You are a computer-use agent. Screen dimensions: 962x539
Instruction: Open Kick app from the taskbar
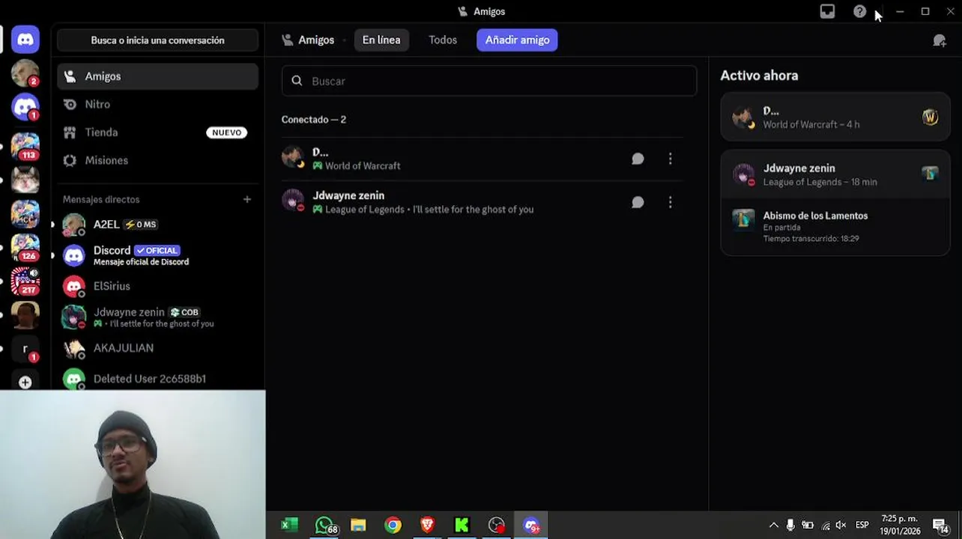pyautogui.click(x=462, y=526)
